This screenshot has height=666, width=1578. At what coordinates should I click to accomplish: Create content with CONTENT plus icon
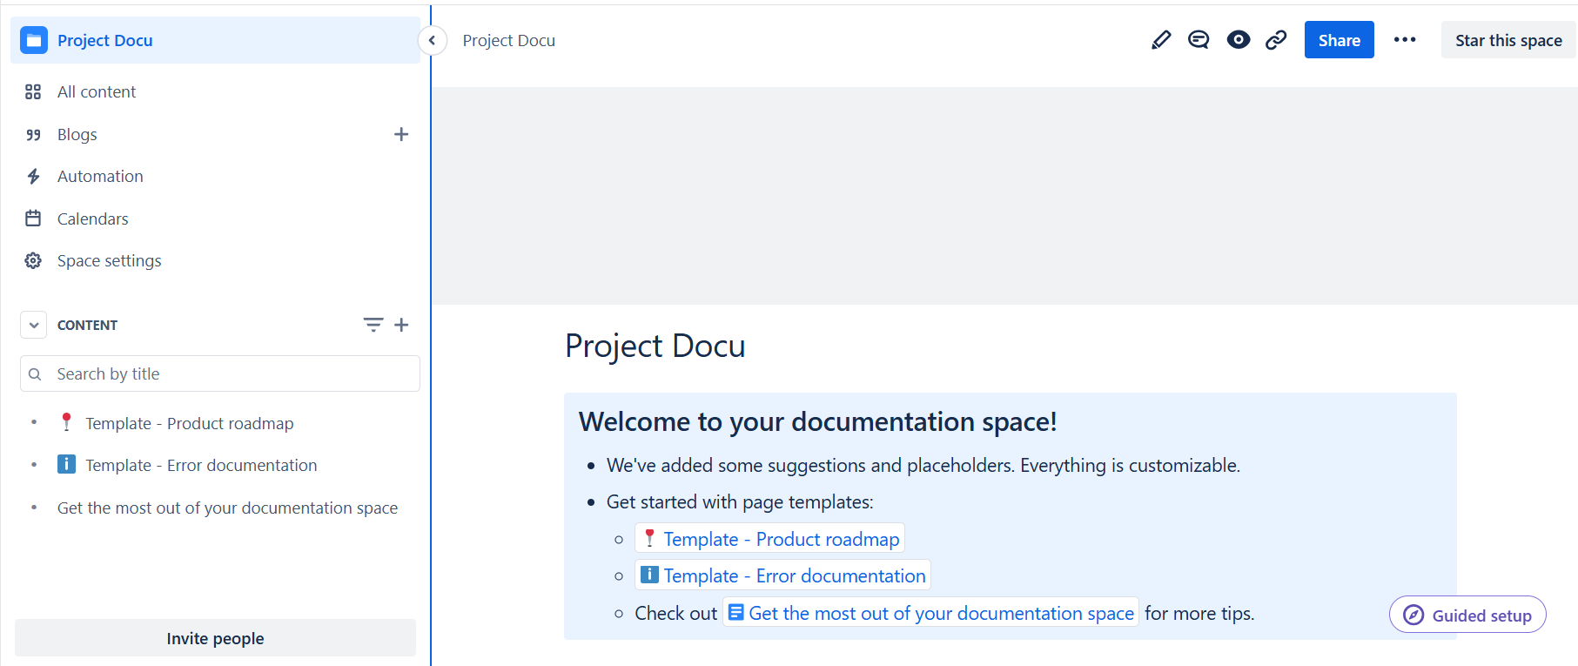(x=401, y=325)
